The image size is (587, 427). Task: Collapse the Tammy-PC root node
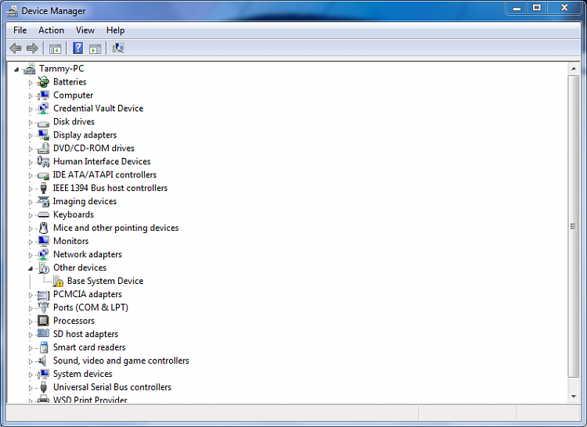click(16, 69)
